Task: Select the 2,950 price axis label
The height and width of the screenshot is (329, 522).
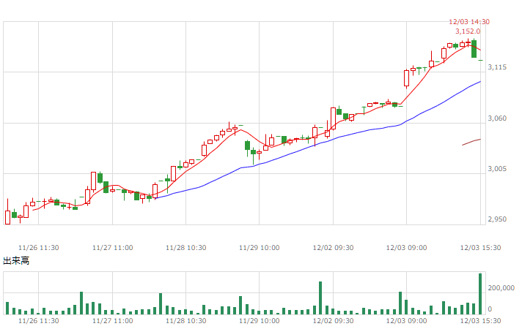Action: point(497,219)
